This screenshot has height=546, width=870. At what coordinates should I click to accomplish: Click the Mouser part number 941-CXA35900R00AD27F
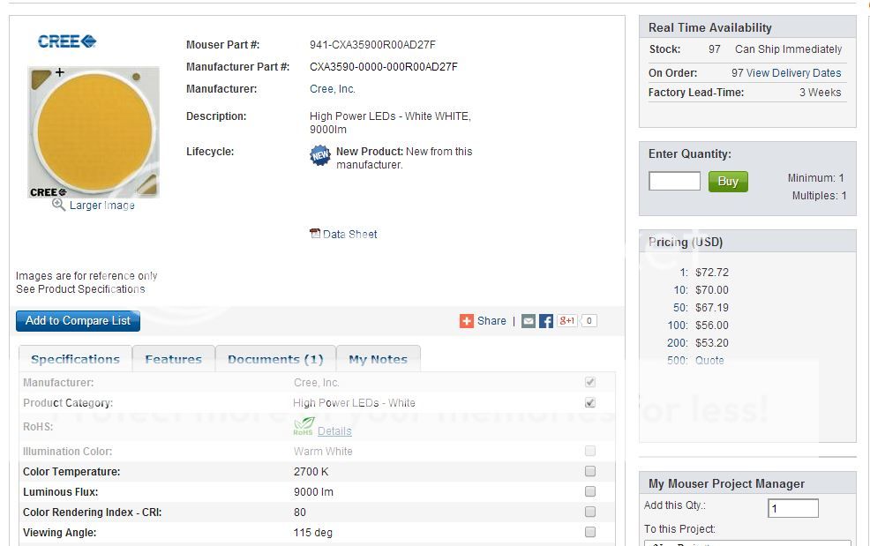(x=372, y=44)
